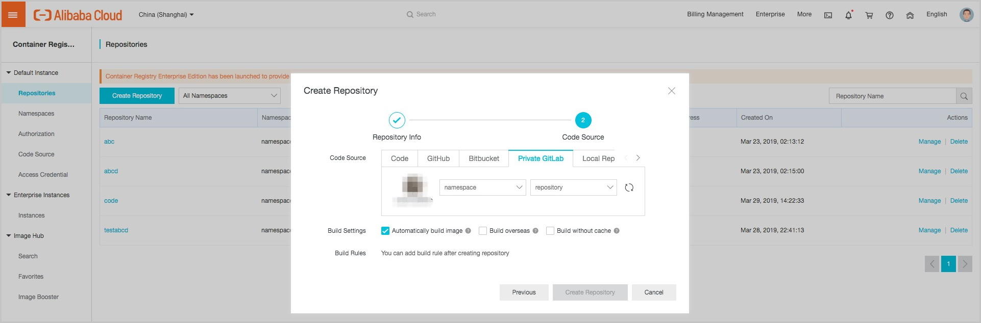
Task: Click page 1 in pagination
Action: pyautogui.click(x=948, y=264)
